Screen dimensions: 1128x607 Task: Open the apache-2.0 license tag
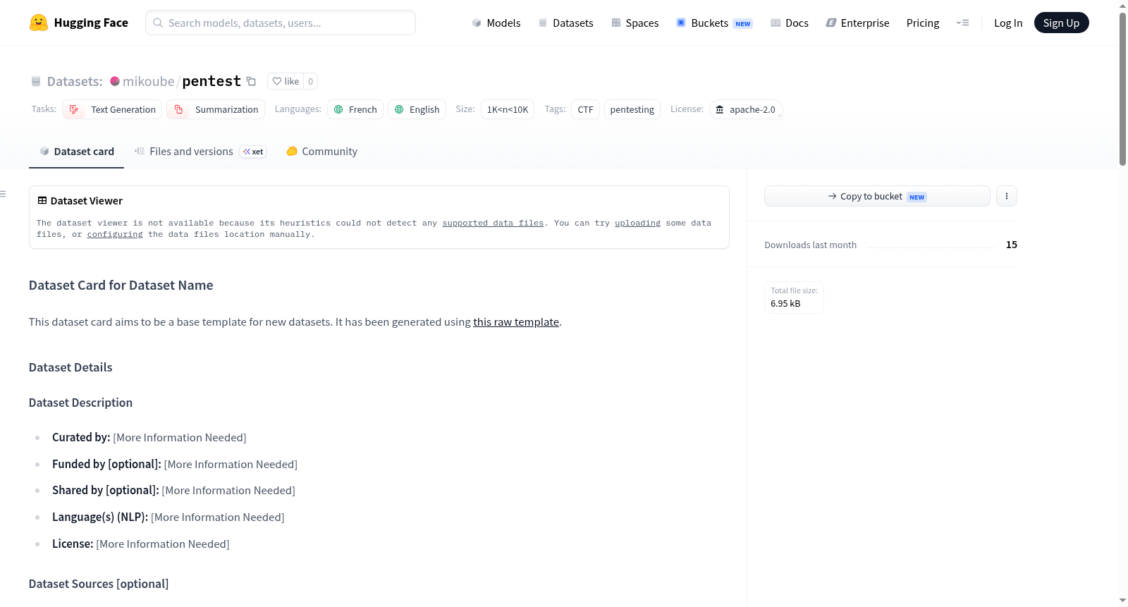[746, 109]
